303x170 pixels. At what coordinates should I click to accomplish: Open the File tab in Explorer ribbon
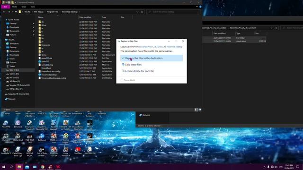tap(6, 7)
